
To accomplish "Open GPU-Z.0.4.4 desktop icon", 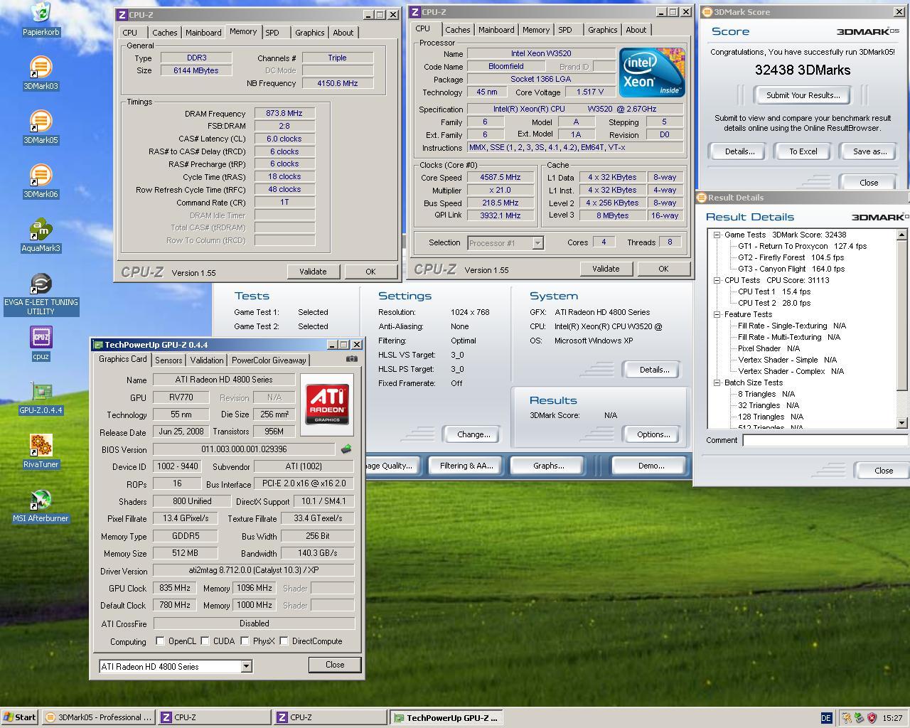I will 41,397.
